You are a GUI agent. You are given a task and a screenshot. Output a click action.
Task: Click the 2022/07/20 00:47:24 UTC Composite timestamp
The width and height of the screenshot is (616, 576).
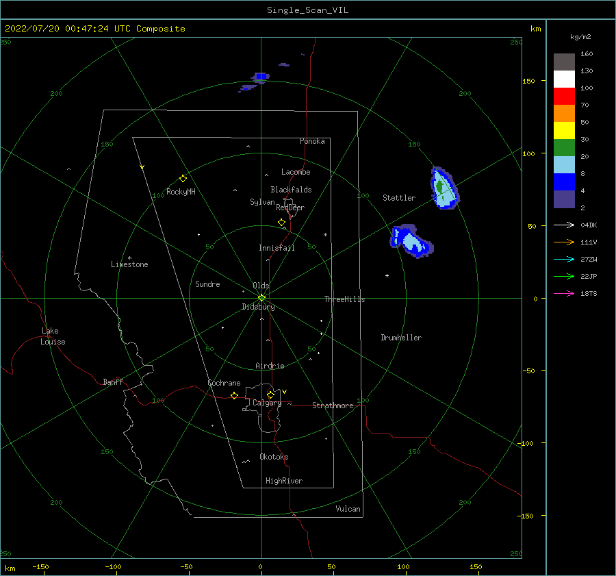pos(94,29)
